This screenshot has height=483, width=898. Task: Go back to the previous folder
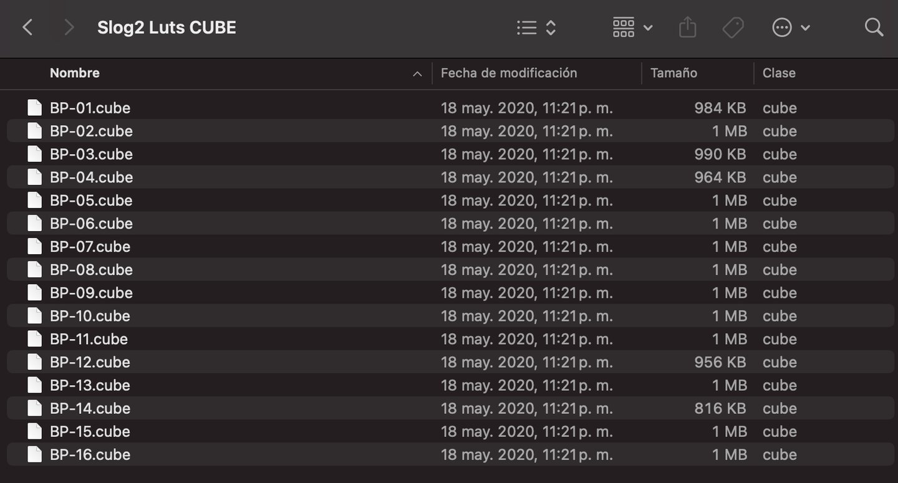click(27, 27)
